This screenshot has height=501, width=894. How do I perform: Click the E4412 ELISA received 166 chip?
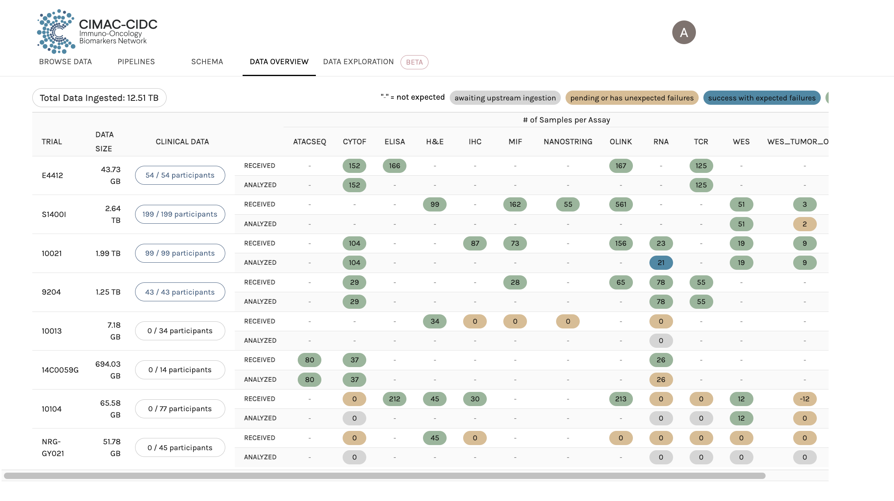(395, 166)
